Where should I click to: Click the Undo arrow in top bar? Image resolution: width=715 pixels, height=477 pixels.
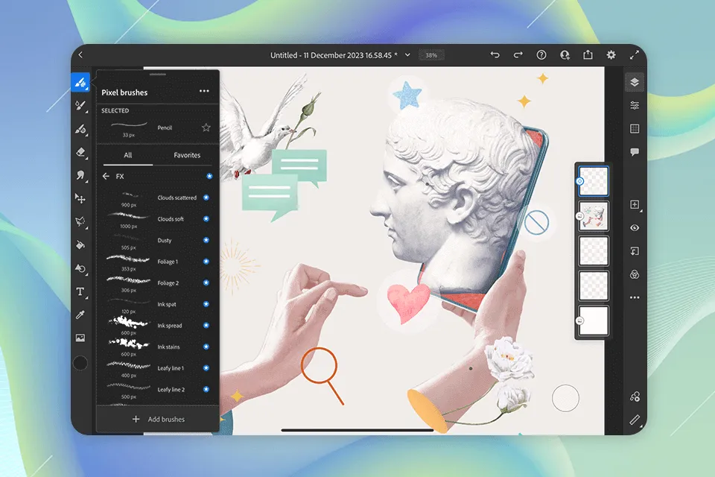[495, 55]
